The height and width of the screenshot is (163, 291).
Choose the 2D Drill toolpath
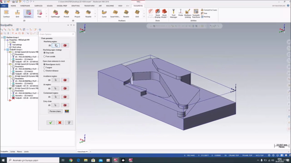(x=17, y=14)
